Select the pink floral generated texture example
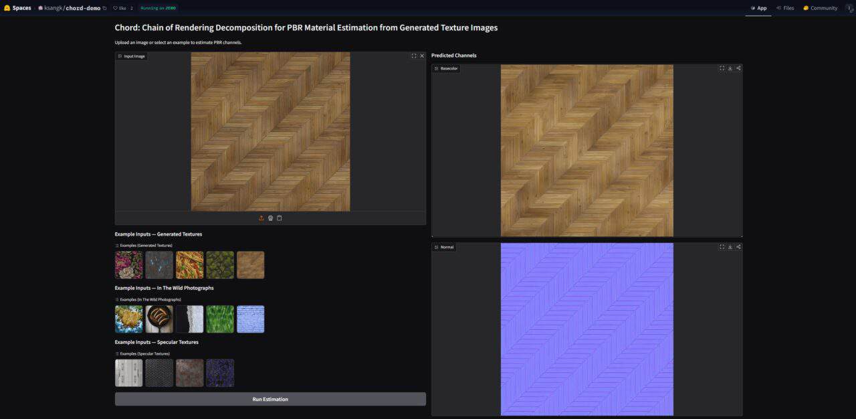The image size is (856, 419). [x=128, y=265]
